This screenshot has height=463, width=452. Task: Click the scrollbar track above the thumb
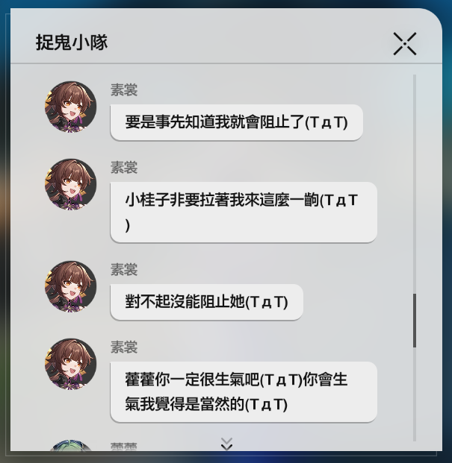pyautogui.click(x=415, y=184)
